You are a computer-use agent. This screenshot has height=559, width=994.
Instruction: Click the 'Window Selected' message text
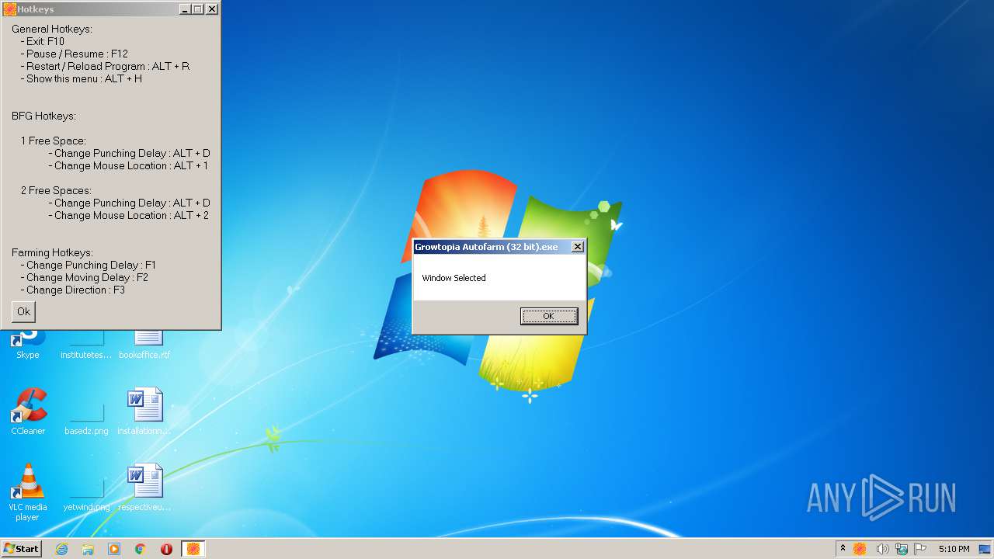click(x=454, y=278)
